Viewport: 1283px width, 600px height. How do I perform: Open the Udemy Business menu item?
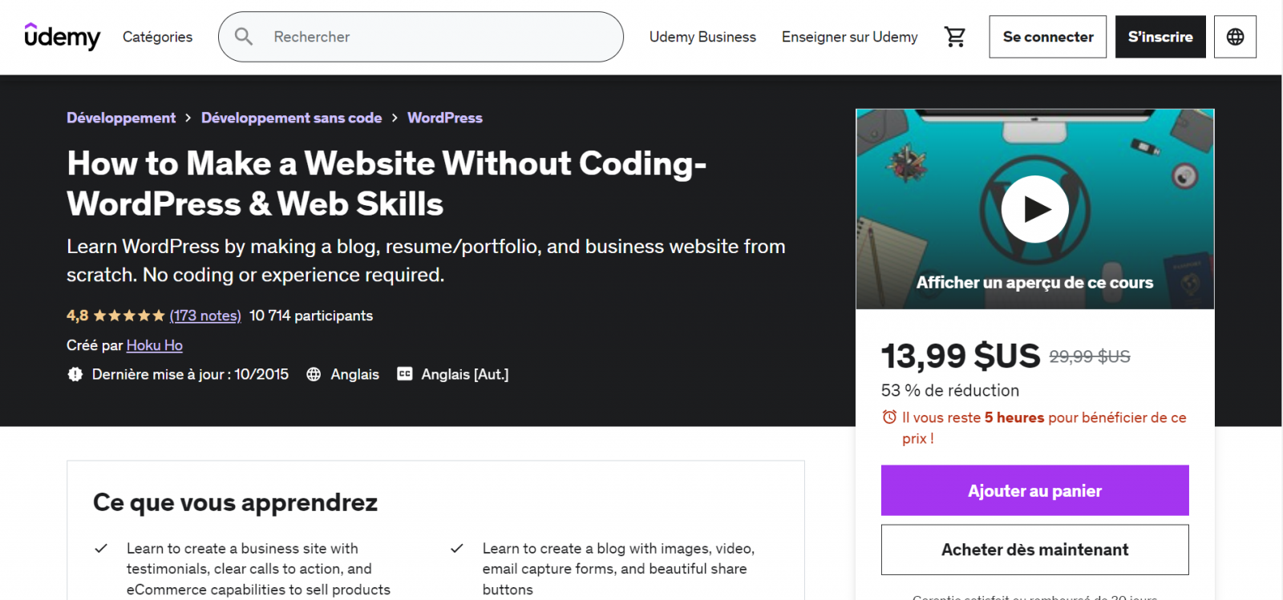click(x=702, y=37)
